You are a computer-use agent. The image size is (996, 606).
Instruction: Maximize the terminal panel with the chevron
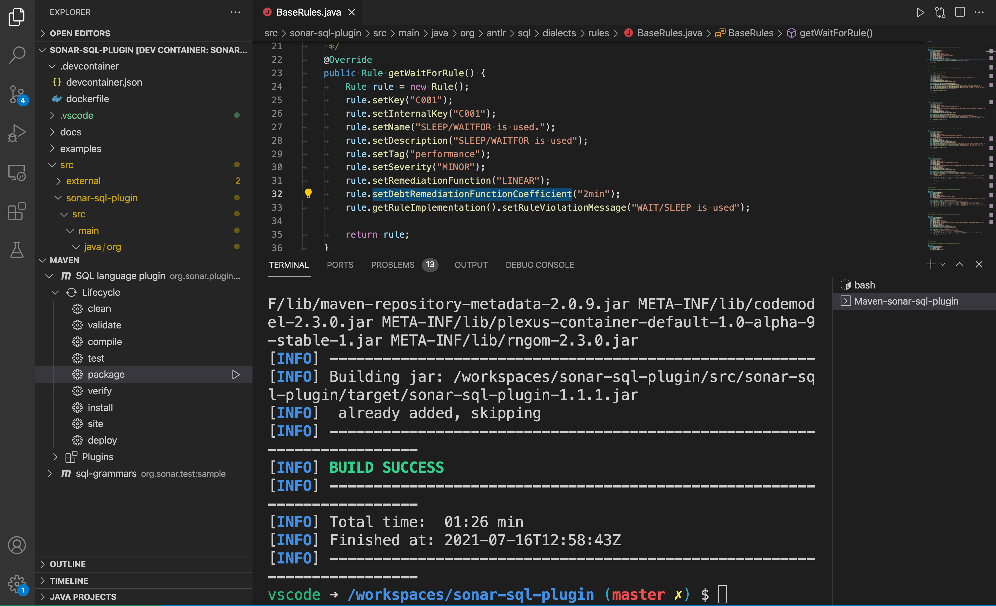959,264
